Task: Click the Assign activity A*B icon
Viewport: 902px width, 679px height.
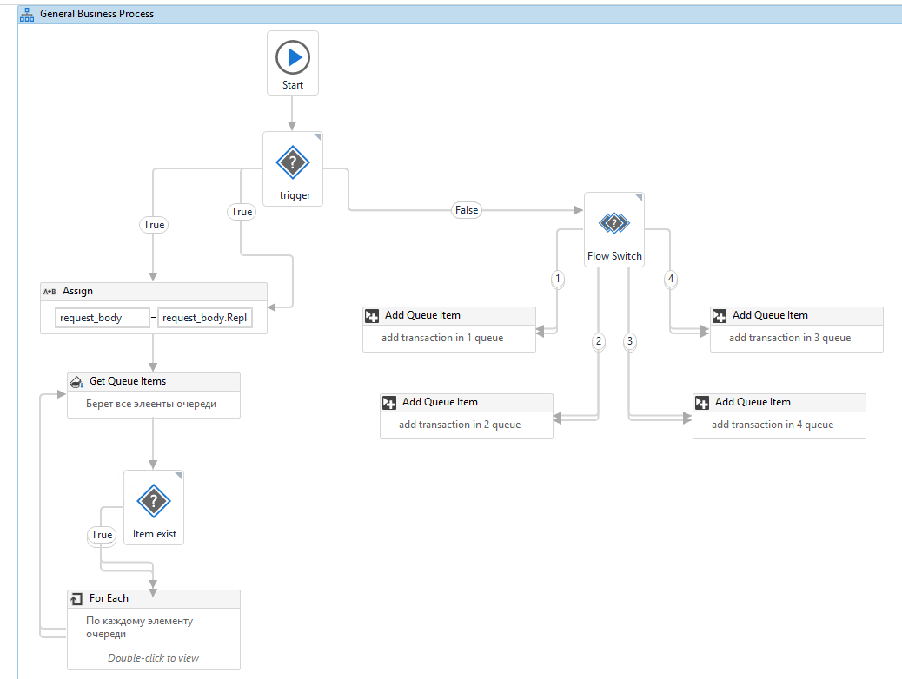Action: click(x=50, y=292)
